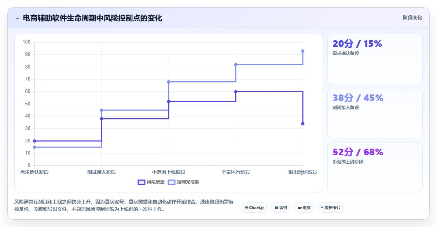Click the 进度 tag
Image resolution: width=437 pixels, height=227 pixels.
click(x=304, y=208)
